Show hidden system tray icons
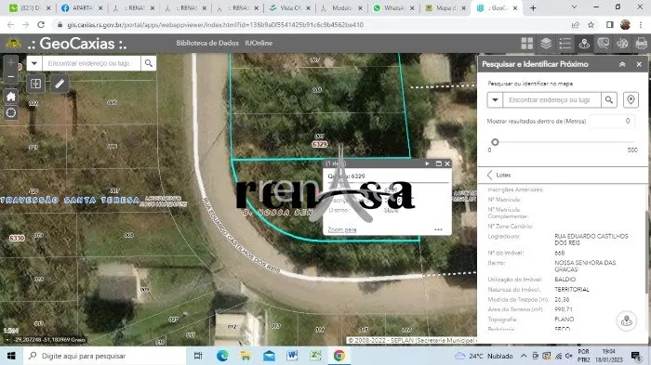 (524, 356)
